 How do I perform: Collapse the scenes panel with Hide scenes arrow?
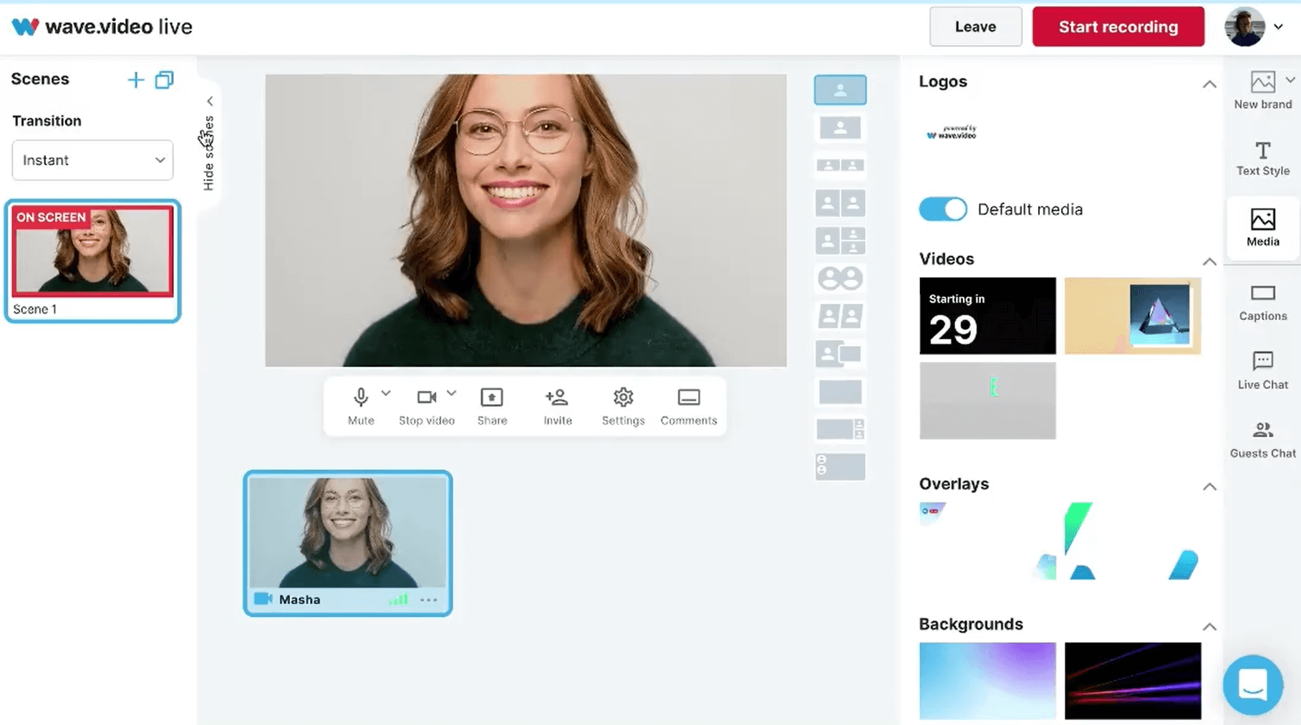pyautogui.click(x=209, y=101)
